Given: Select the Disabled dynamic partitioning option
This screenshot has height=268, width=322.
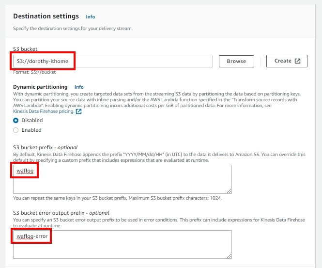Looking at the screenshot, I should coord(16,120).
